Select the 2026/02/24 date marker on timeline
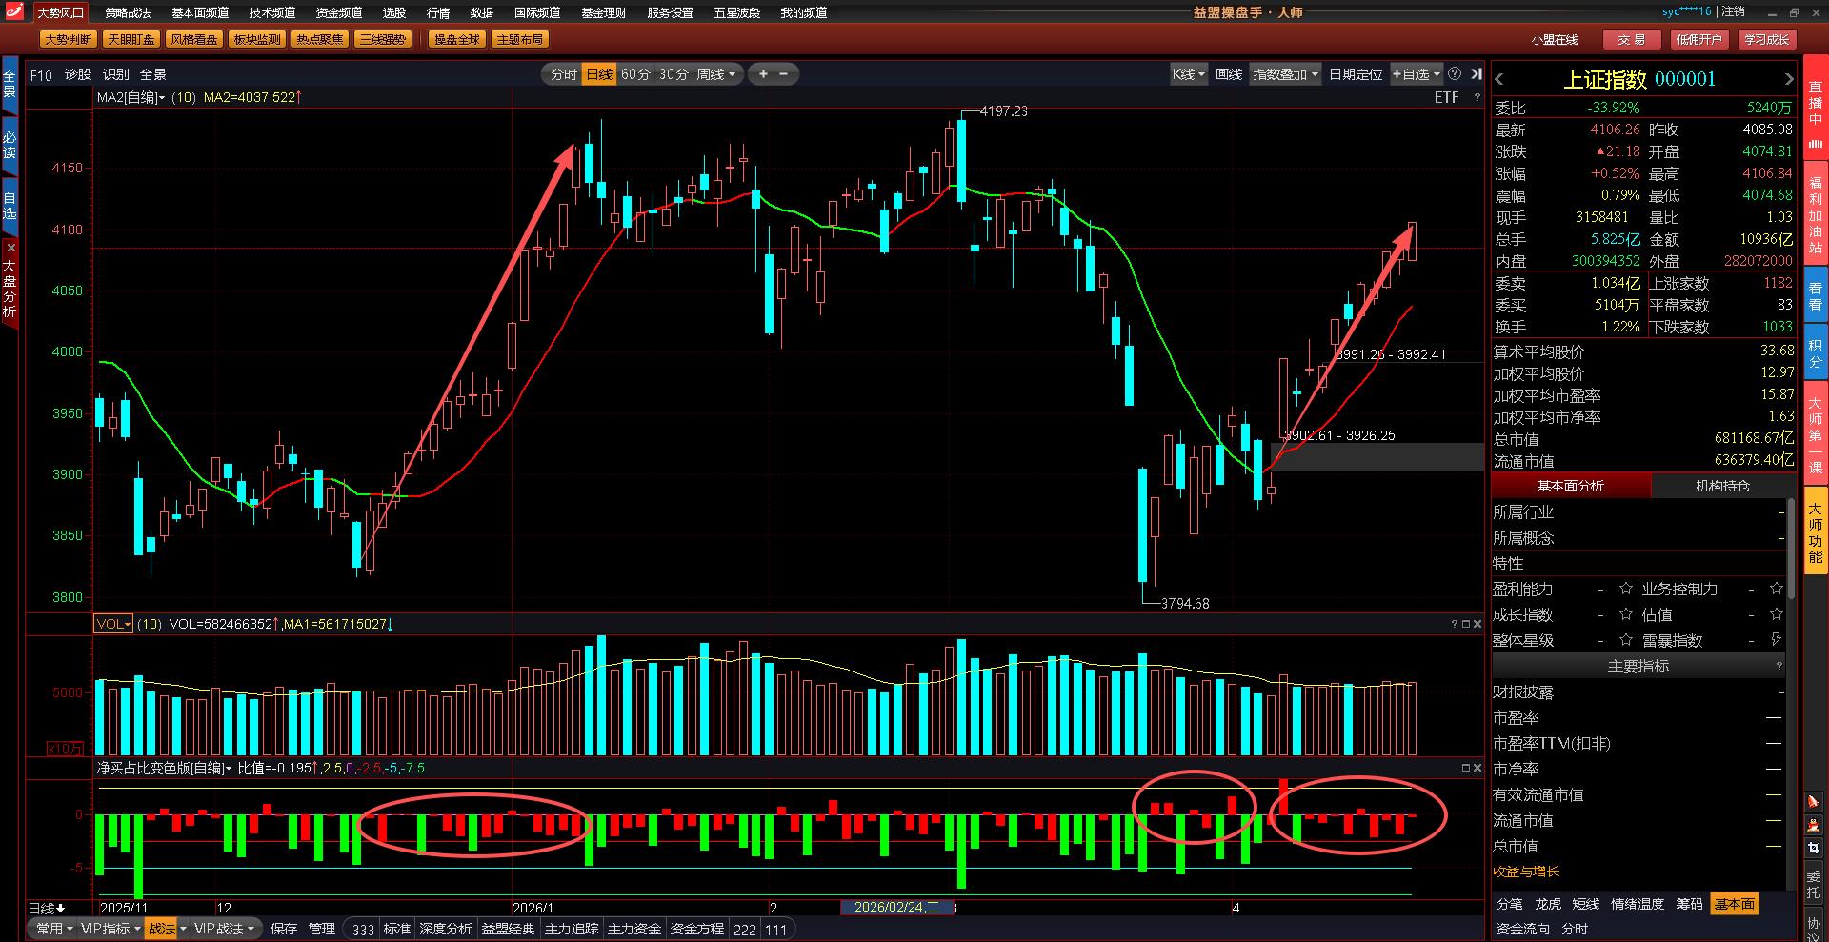The height and width of the screenshot is (942, 1829). 896,908
